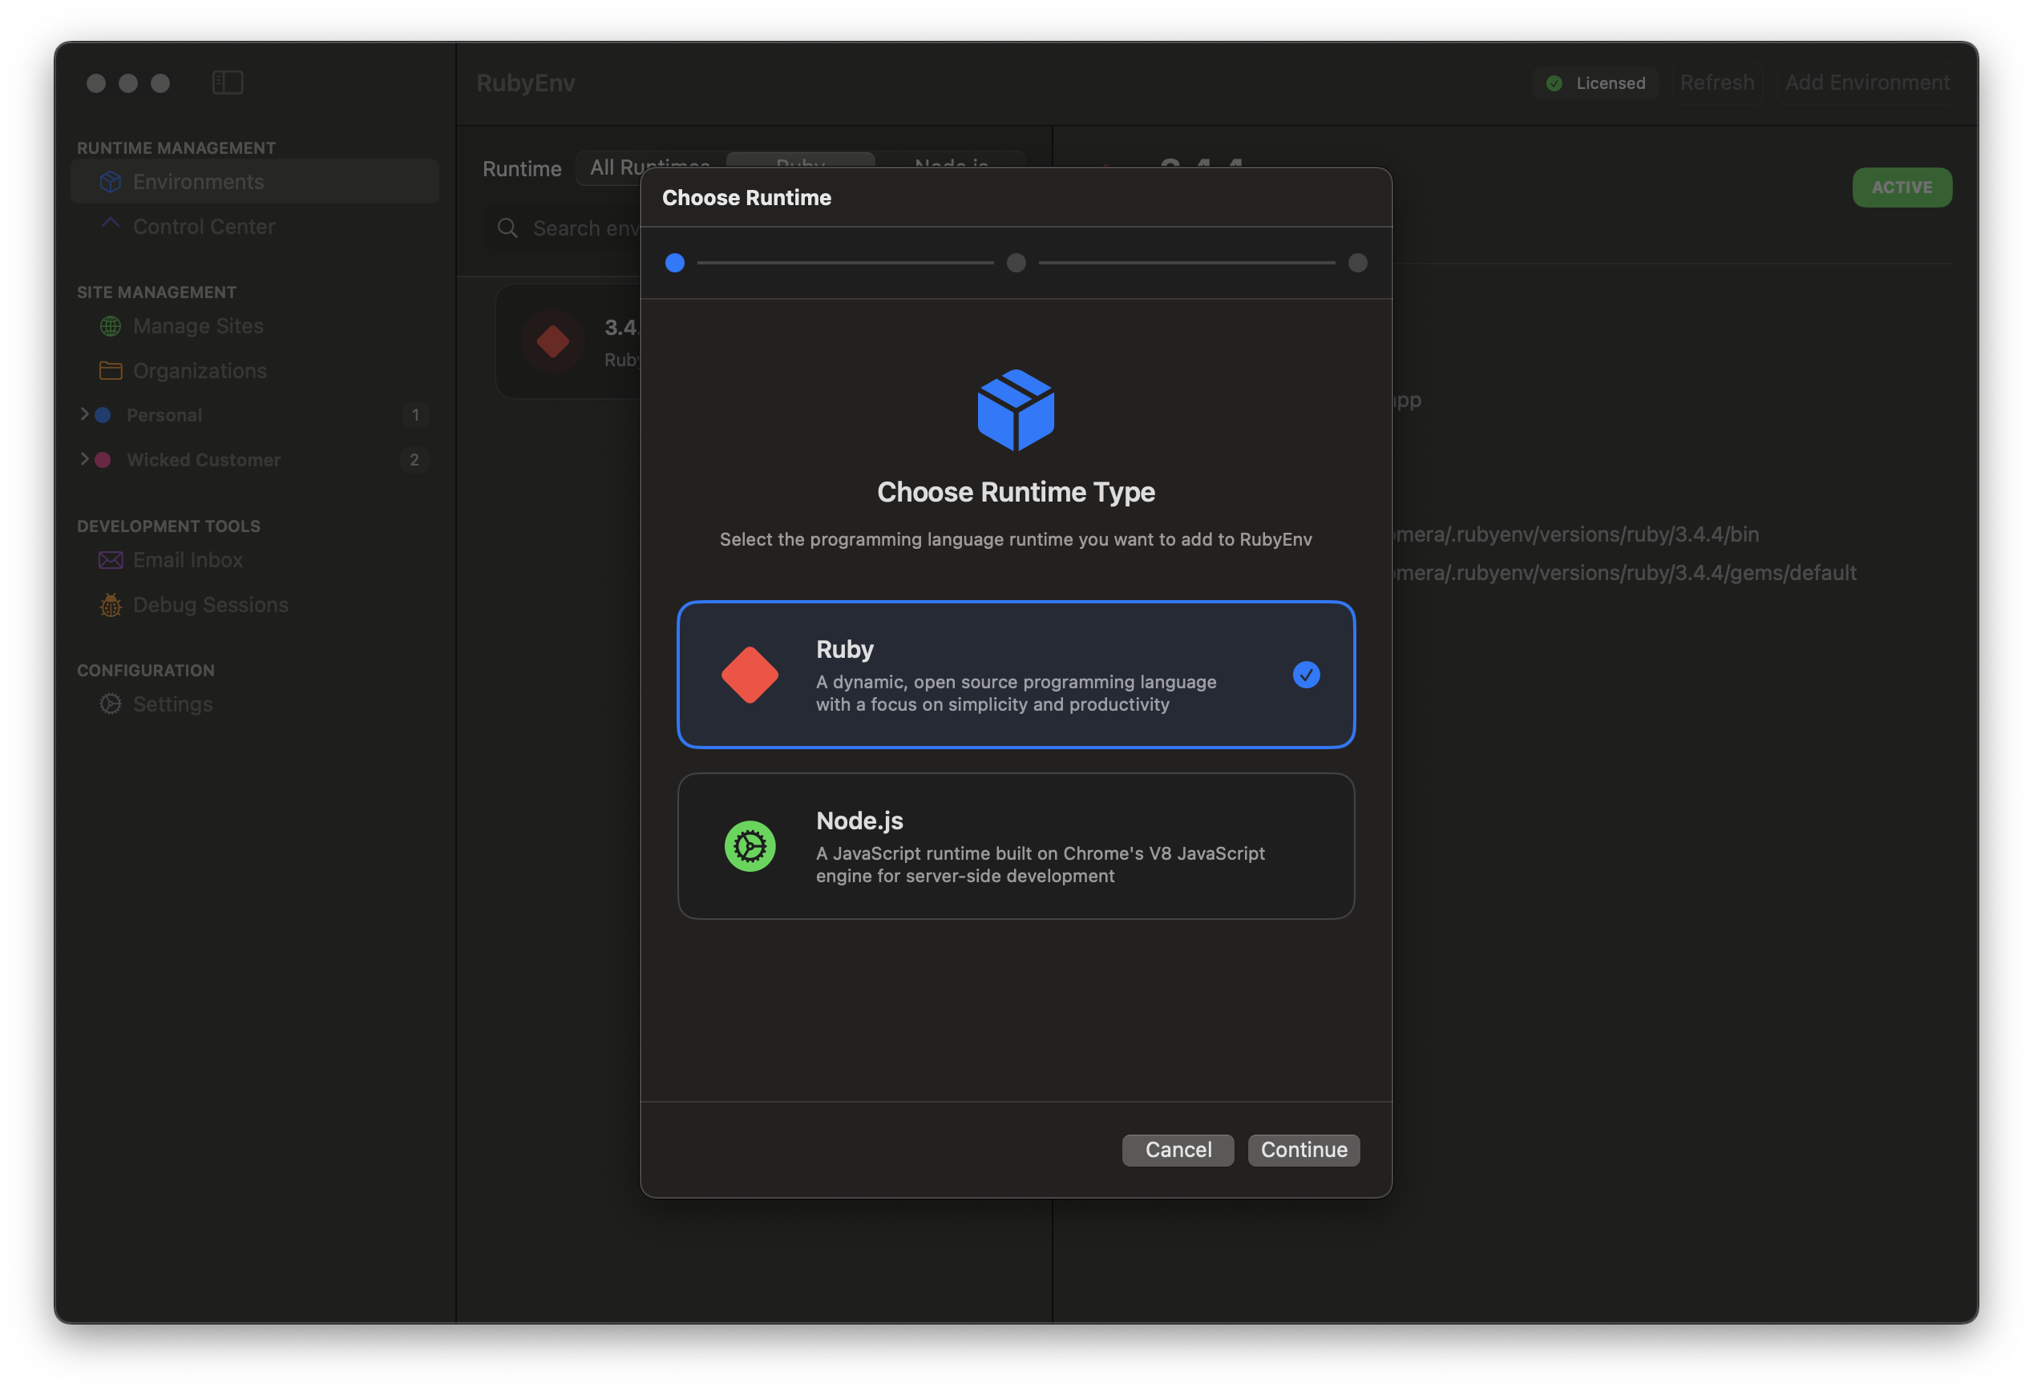Open Debug Sessions in the sidebar

(x=255, y=604)
